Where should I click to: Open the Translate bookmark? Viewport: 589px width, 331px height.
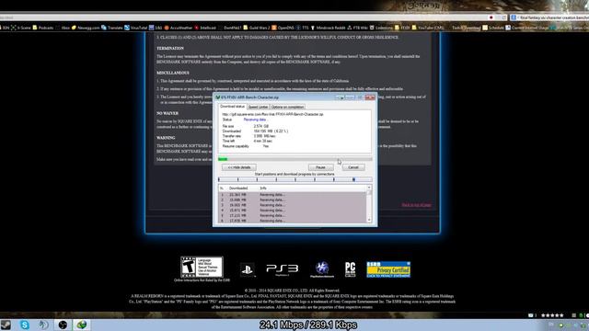(x=112, y=28)
